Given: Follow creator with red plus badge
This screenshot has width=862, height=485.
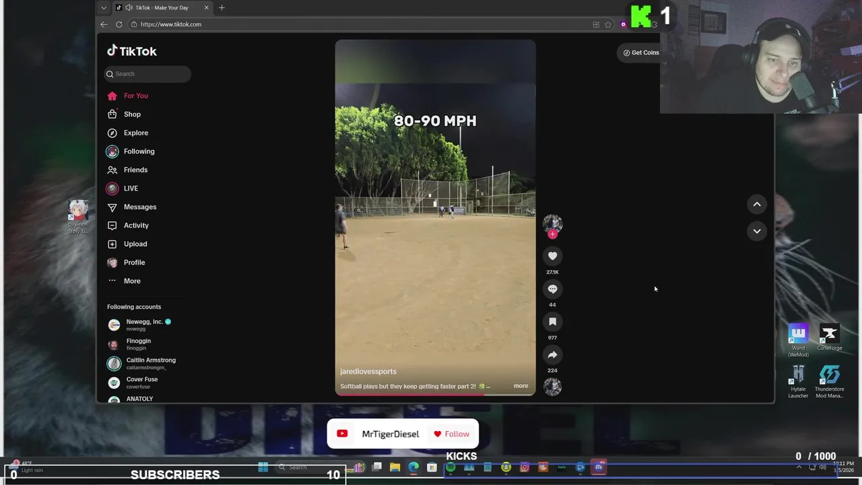Looking at the screenshot, I should click(552, 234).
